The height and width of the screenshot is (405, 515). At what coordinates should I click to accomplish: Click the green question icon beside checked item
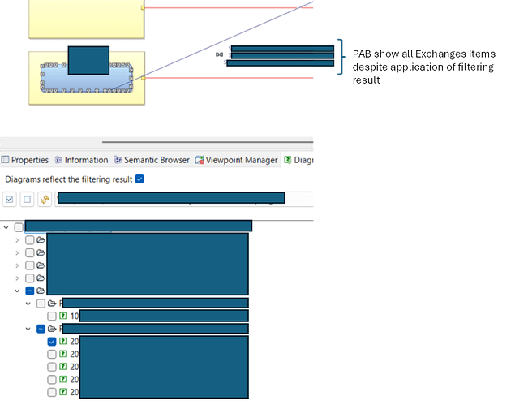pyautogui.click(x=62, y=342)
